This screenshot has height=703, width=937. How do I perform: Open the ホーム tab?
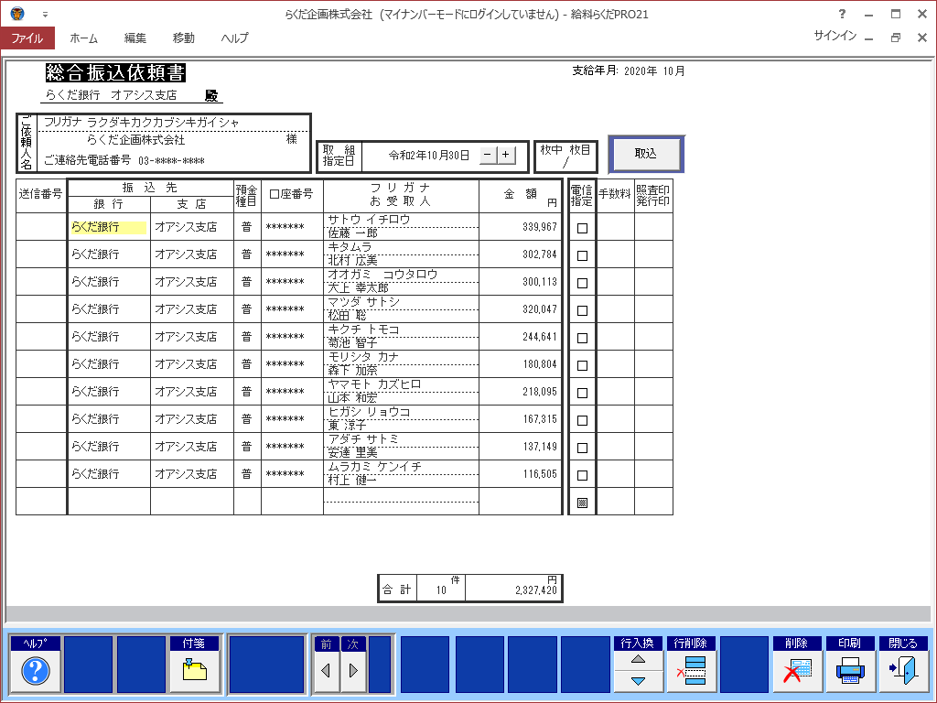point(83,38)
